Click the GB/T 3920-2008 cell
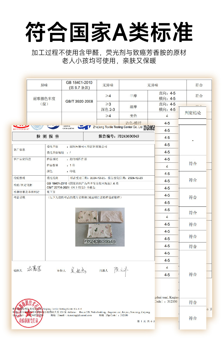 (x=79, y=101)
